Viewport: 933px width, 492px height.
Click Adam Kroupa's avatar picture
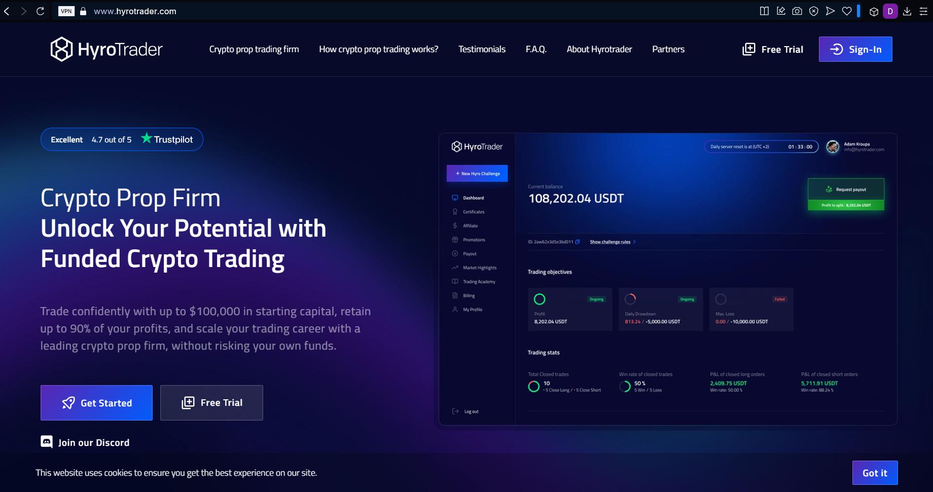tap(833, 146)
